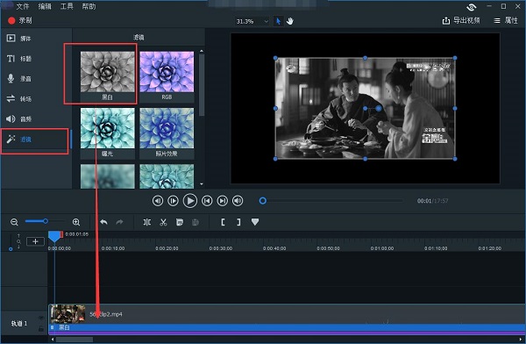
Task: Open the 音频 audio panel
Action: click(19, 119)
